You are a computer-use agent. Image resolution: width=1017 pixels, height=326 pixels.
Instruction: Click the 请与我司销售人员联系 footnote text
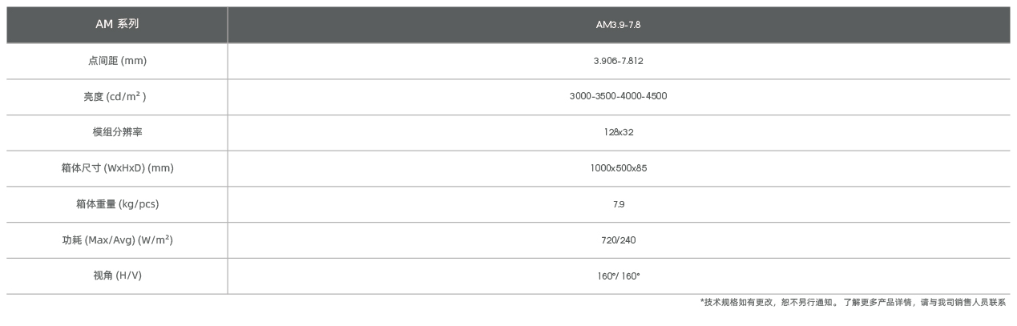pos(963,303)
